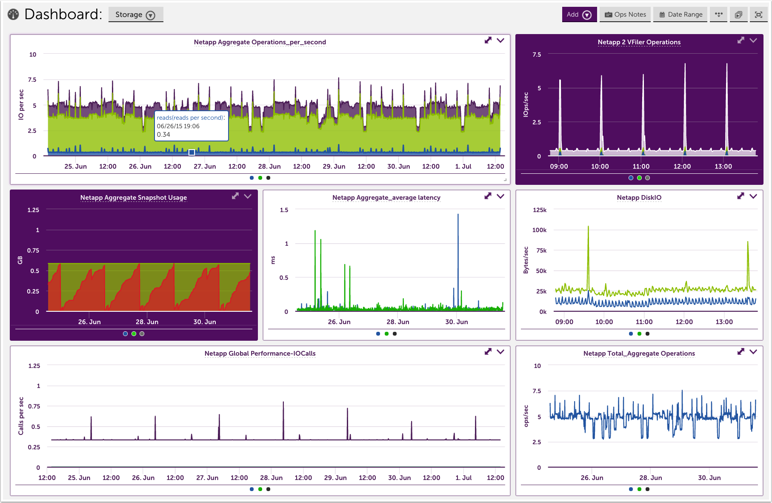Toggle blue series in Operations_per_second legend

tap(252, 178)
